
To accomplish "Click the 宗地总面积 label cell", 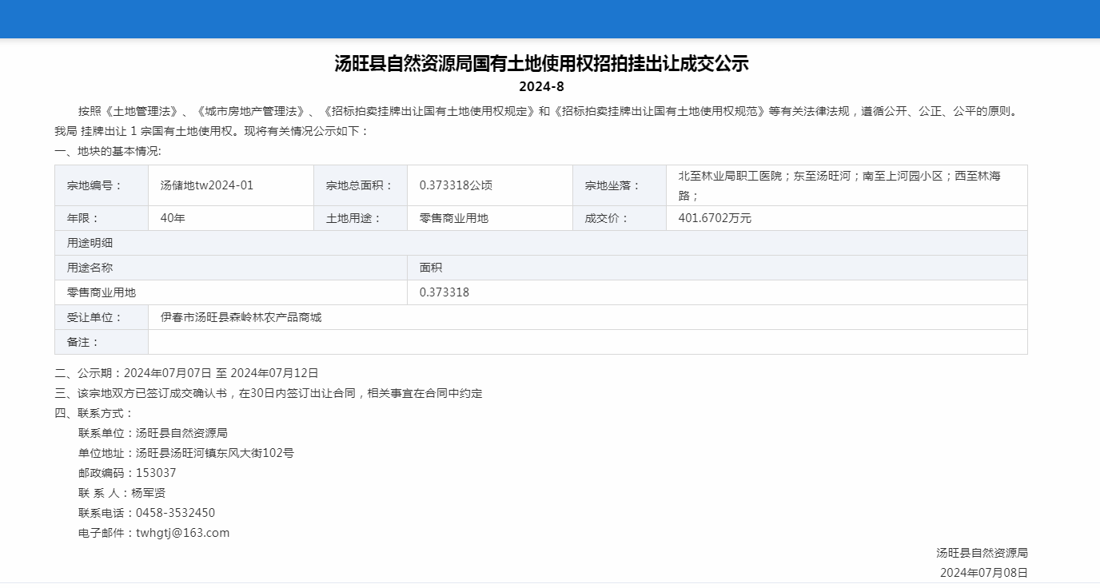I will pos(361,185).
